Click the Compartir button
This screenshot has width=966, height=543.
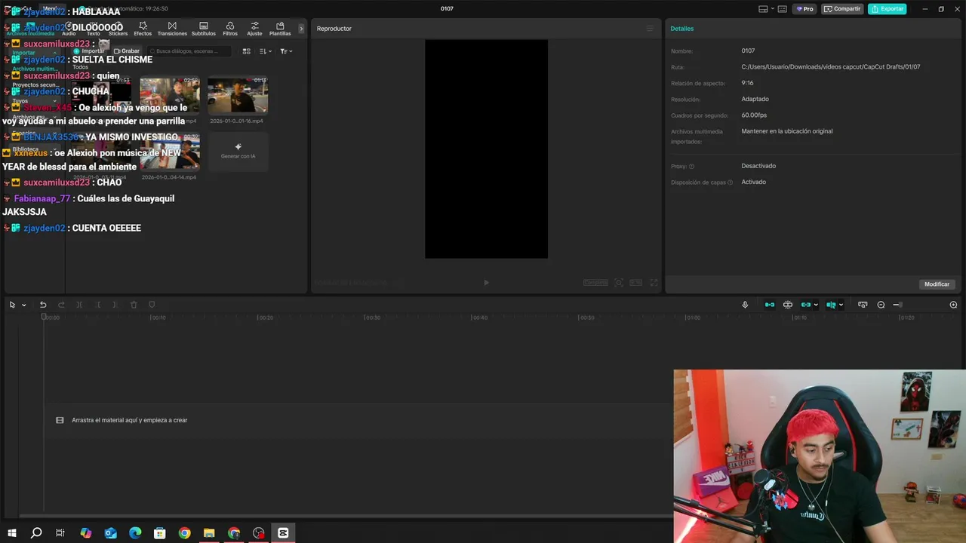point(842,9)
